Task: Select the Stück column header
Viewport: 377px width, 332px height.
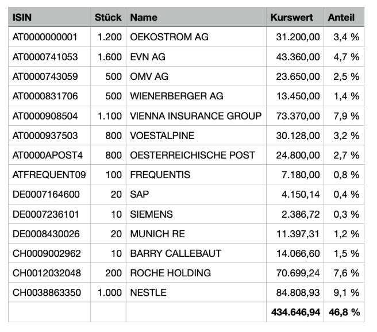Action: [x=108, y=17]
